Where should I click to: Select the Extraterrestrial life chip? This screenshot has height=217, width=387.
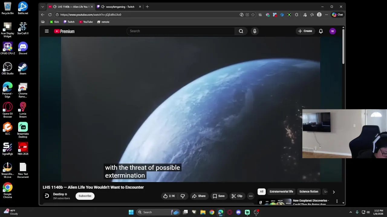tap(281, 191)
